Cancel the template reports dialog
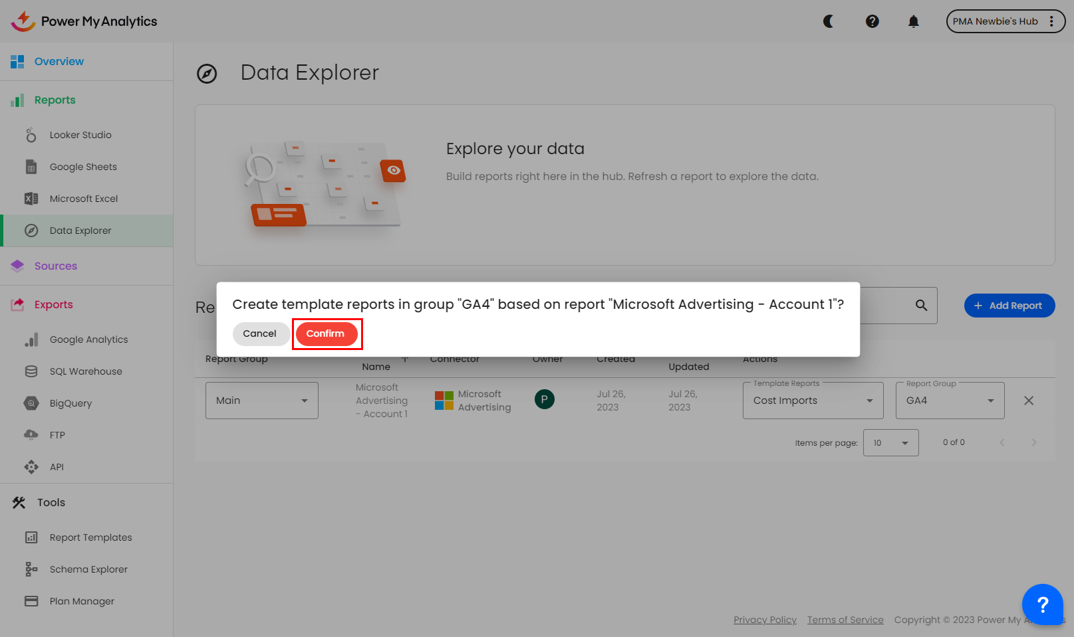The width and height of the screenshot is (1074, 637). click(x=259, y=333)
